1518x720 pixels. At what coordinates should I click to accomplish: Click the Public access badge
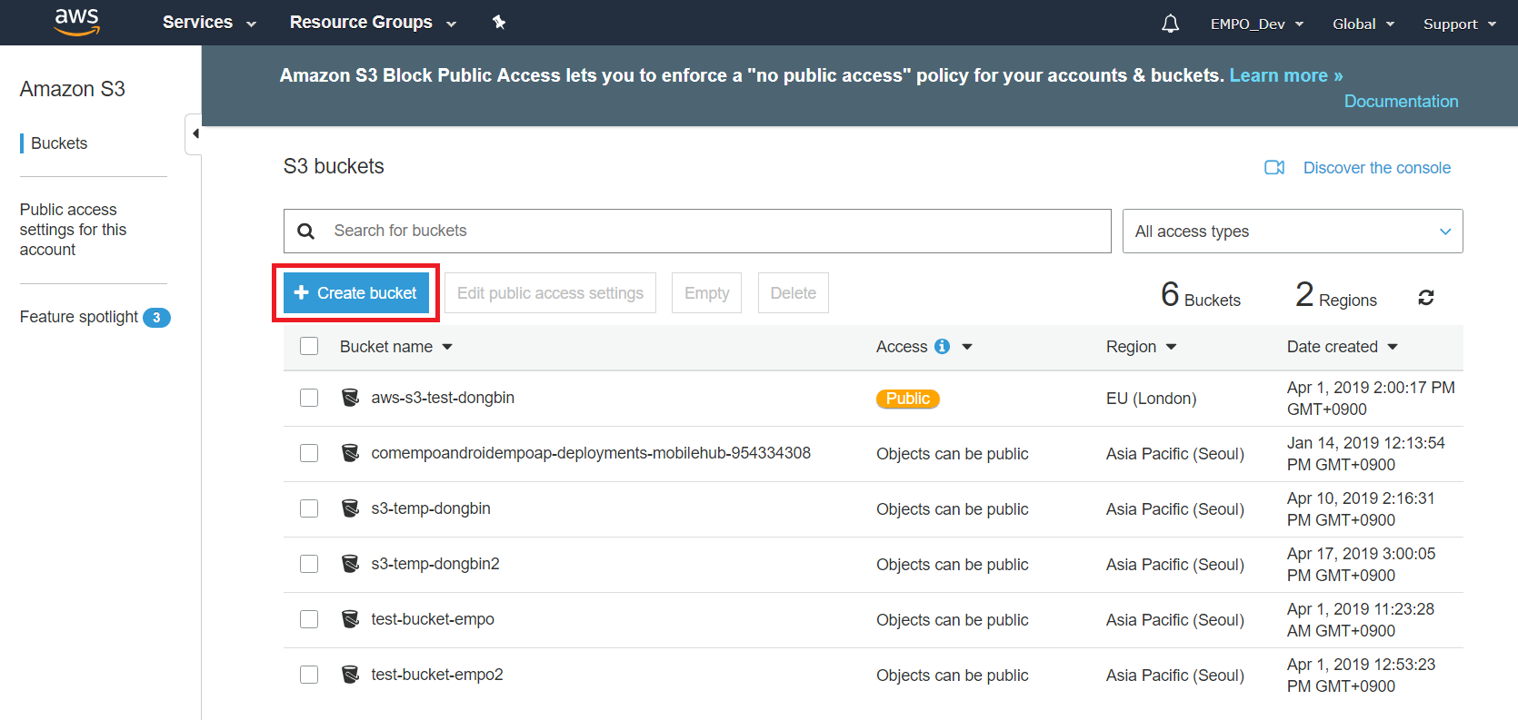(908, 399)
